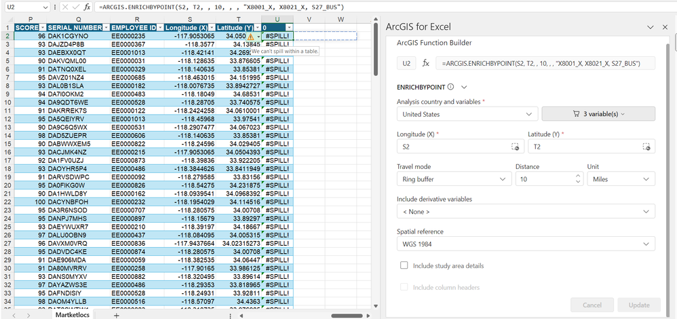
Task: Click the Latitude (Y) cell range selector icon
Action: click(646, 147)
